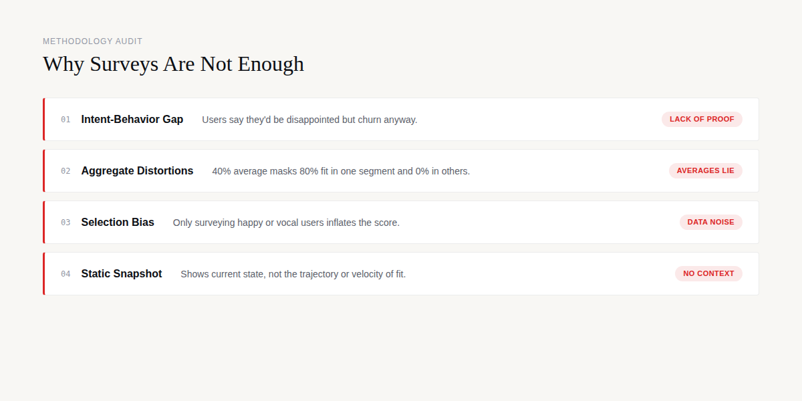This screenshot has width=802, height=401.
Task: Select the number '02' in second card
Action: coord(65,171)
